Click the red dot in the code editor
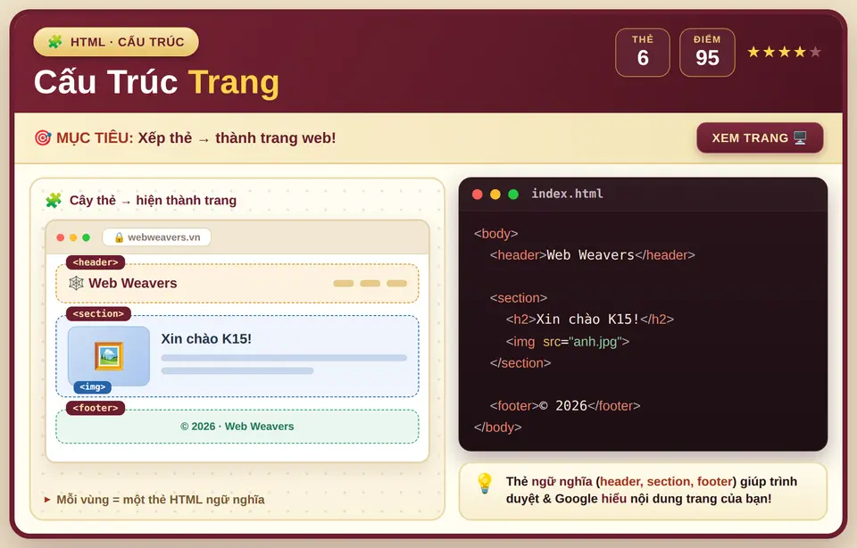857x548 pixels. pos(477,195)
